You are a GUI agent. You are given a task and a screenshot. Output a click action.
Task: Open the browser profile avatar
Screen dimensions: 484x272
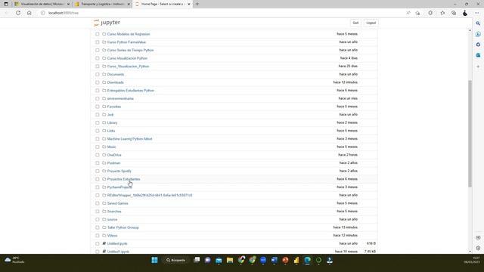[x=465, y=13]
